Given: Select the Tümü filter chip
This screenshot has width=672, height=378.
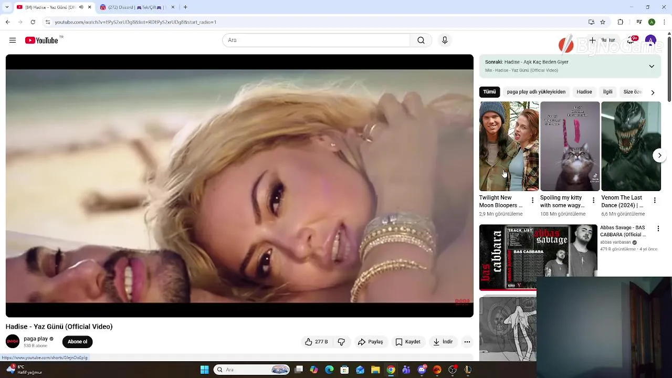Looking at the screenshot, I should pyautogui.click(x=489, y=92).
